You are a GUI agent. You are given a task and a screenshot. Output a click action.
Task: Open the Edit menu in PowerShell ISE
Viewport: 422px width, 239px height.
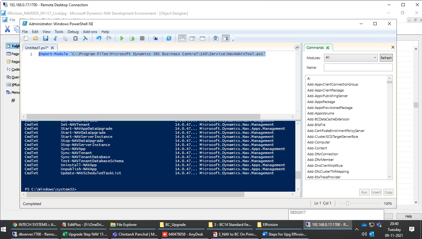(x=35, y=32)
